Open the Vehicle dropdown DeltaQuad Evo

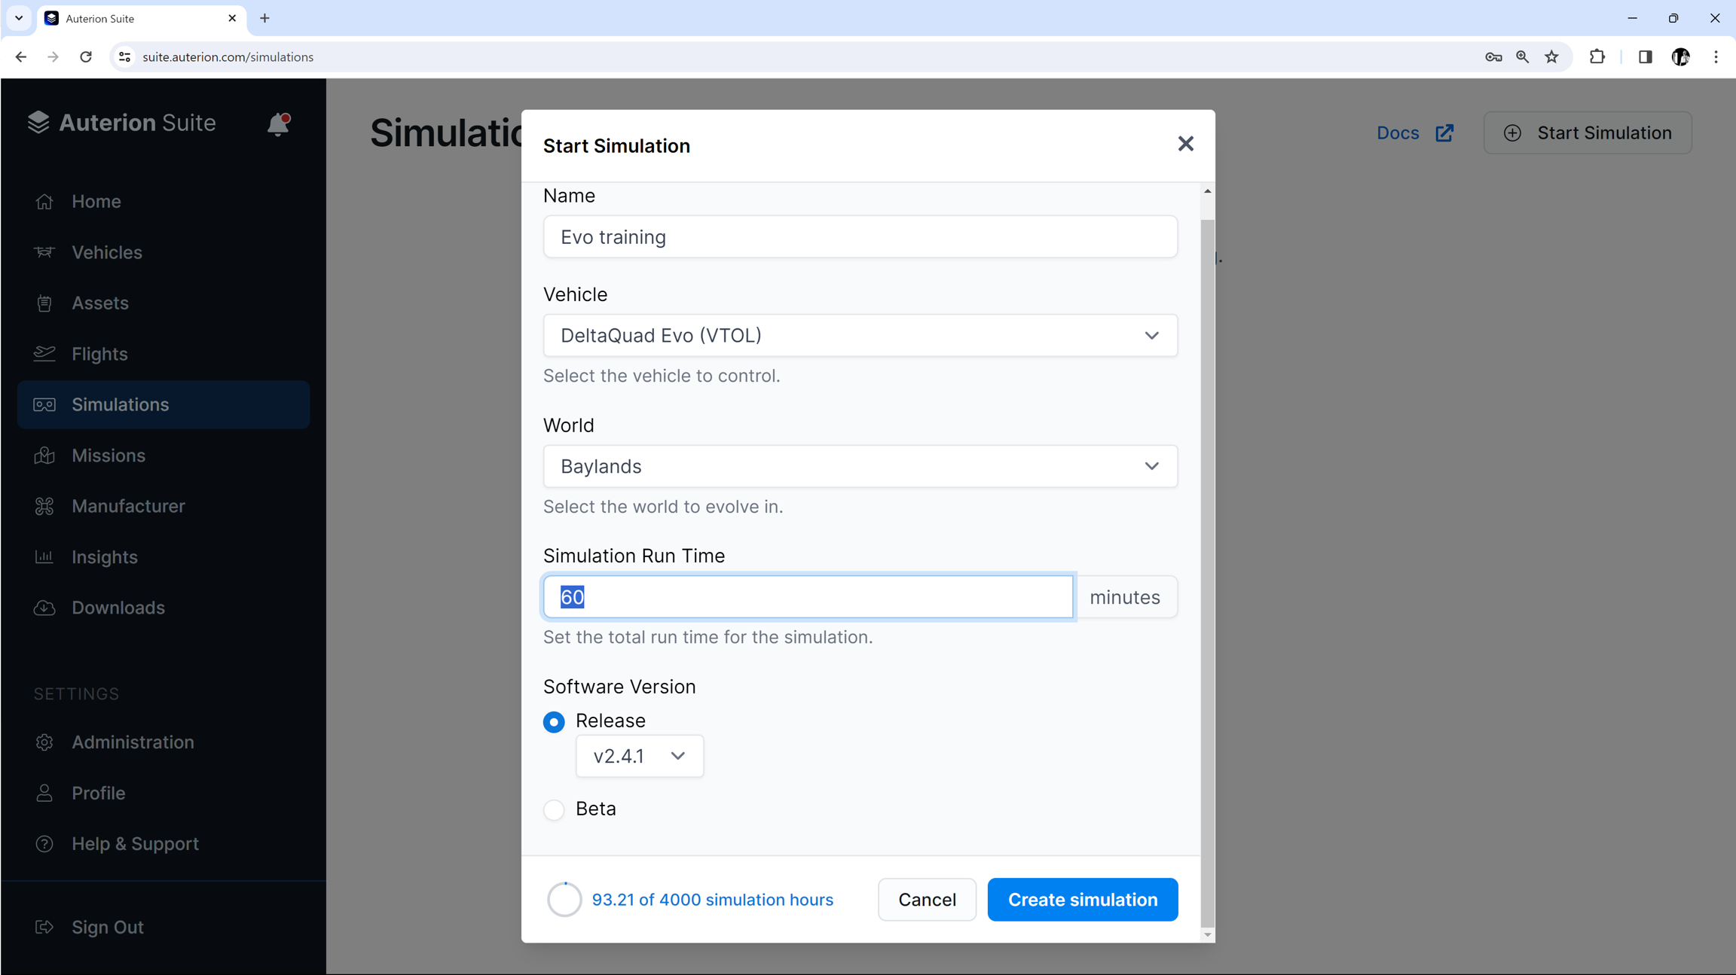[860, 335]
